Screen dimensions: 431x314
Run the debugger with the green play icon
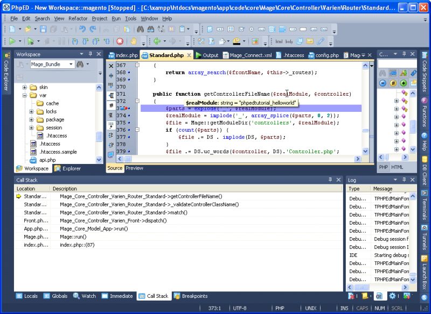[x=12, y=39]
